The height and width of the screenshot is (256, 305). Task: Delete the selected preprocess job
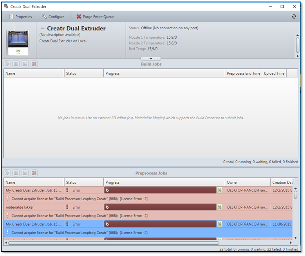click(34, 173)
